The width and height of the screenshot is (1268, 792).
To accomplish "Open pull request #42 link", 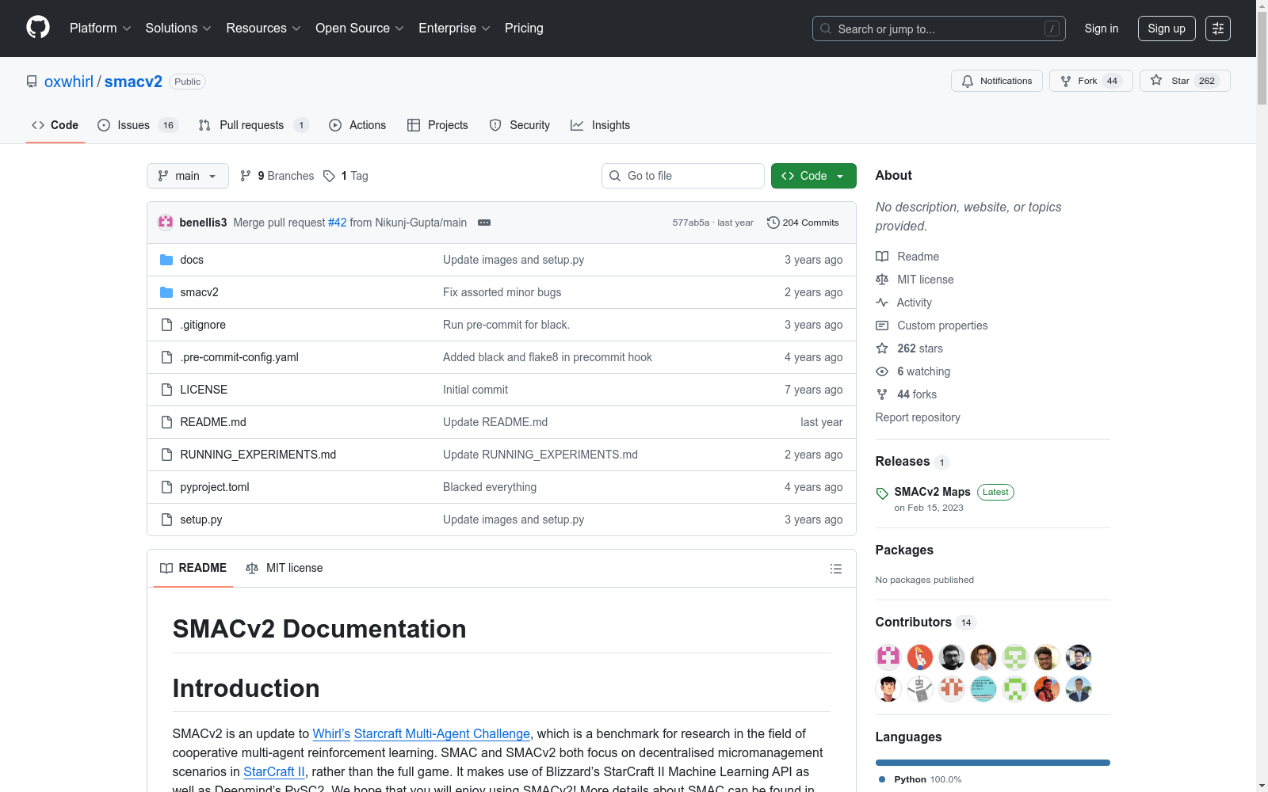I will 338,223.
